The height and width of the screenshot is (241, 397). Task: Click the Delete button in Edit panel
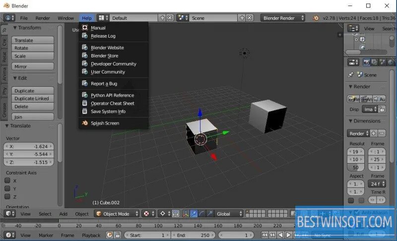click(x=33, y=107)
